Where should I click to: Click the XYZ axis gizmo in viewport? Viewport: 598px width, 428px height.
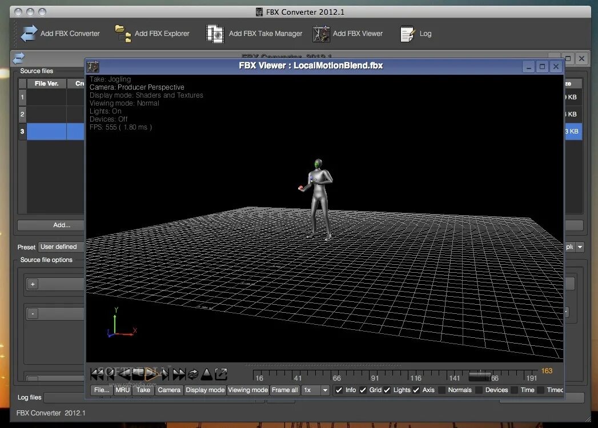click(121, 323)
